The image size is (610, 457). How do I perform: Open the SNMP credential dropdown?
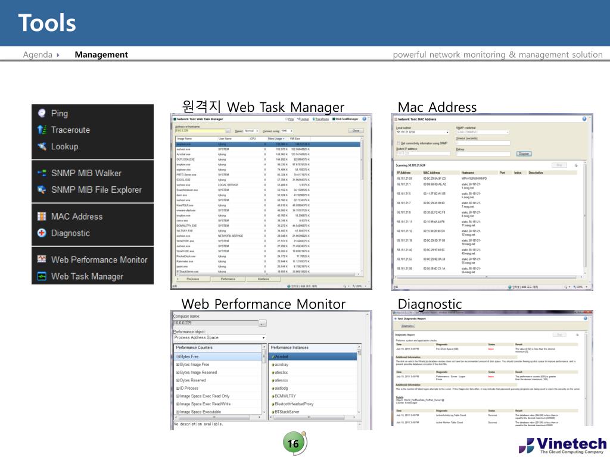483,133
